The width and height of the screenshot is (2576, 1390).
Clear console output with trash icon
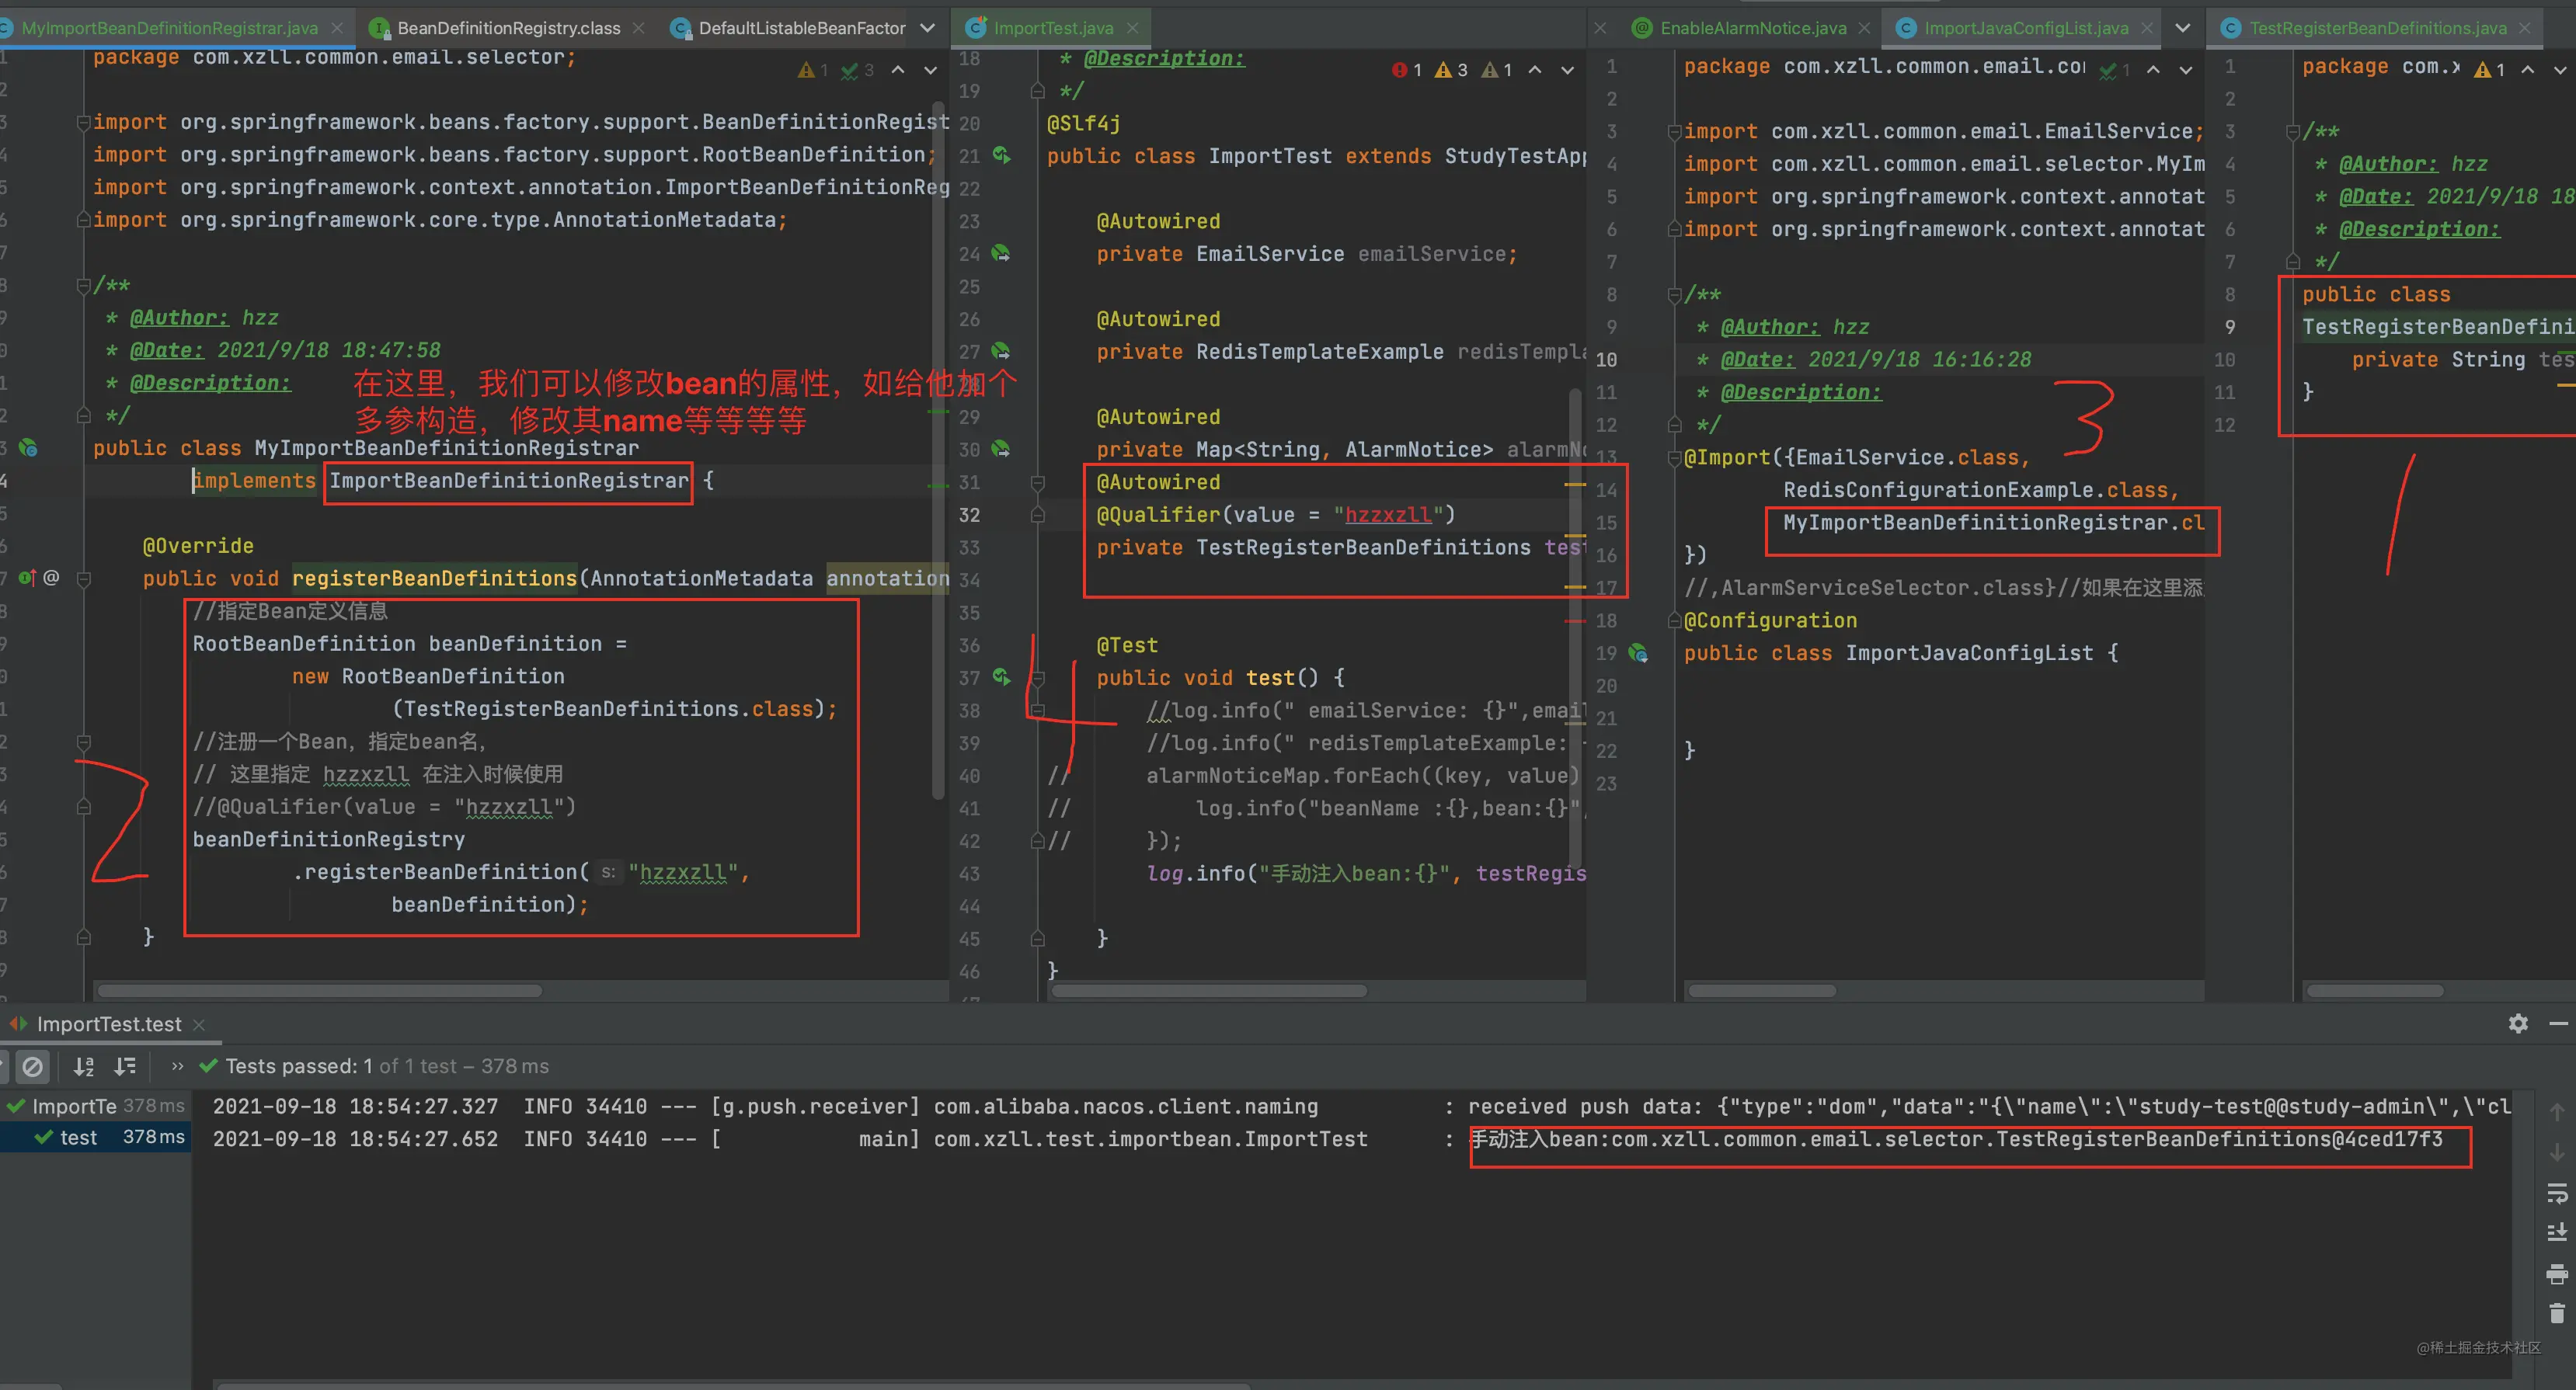click(2557, 1314)
